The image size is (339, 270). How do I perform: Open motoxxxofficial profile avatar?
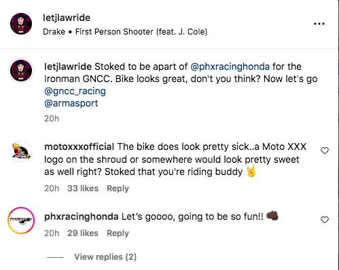21,151
